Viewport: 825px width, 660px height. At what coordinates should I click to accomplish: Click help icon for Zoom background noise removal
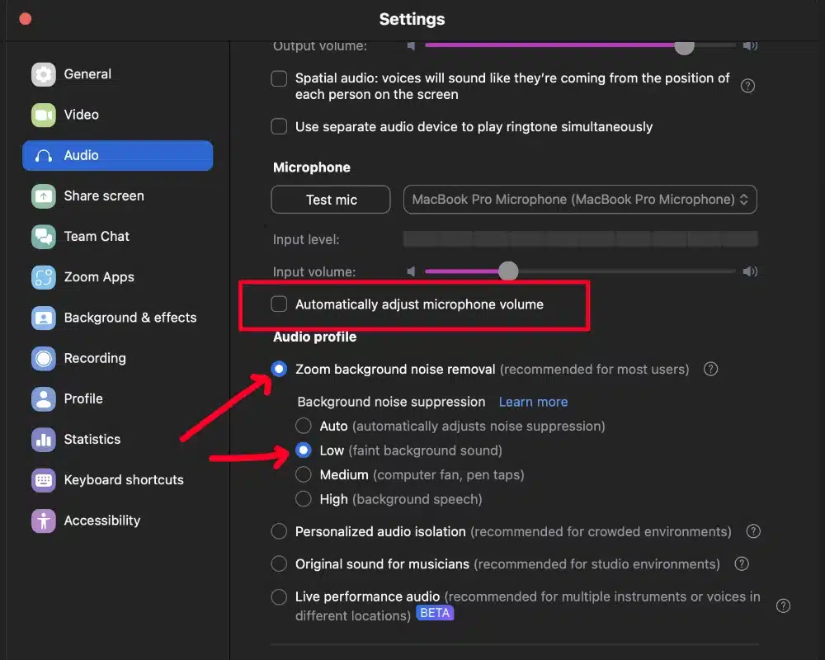(711, 369)
